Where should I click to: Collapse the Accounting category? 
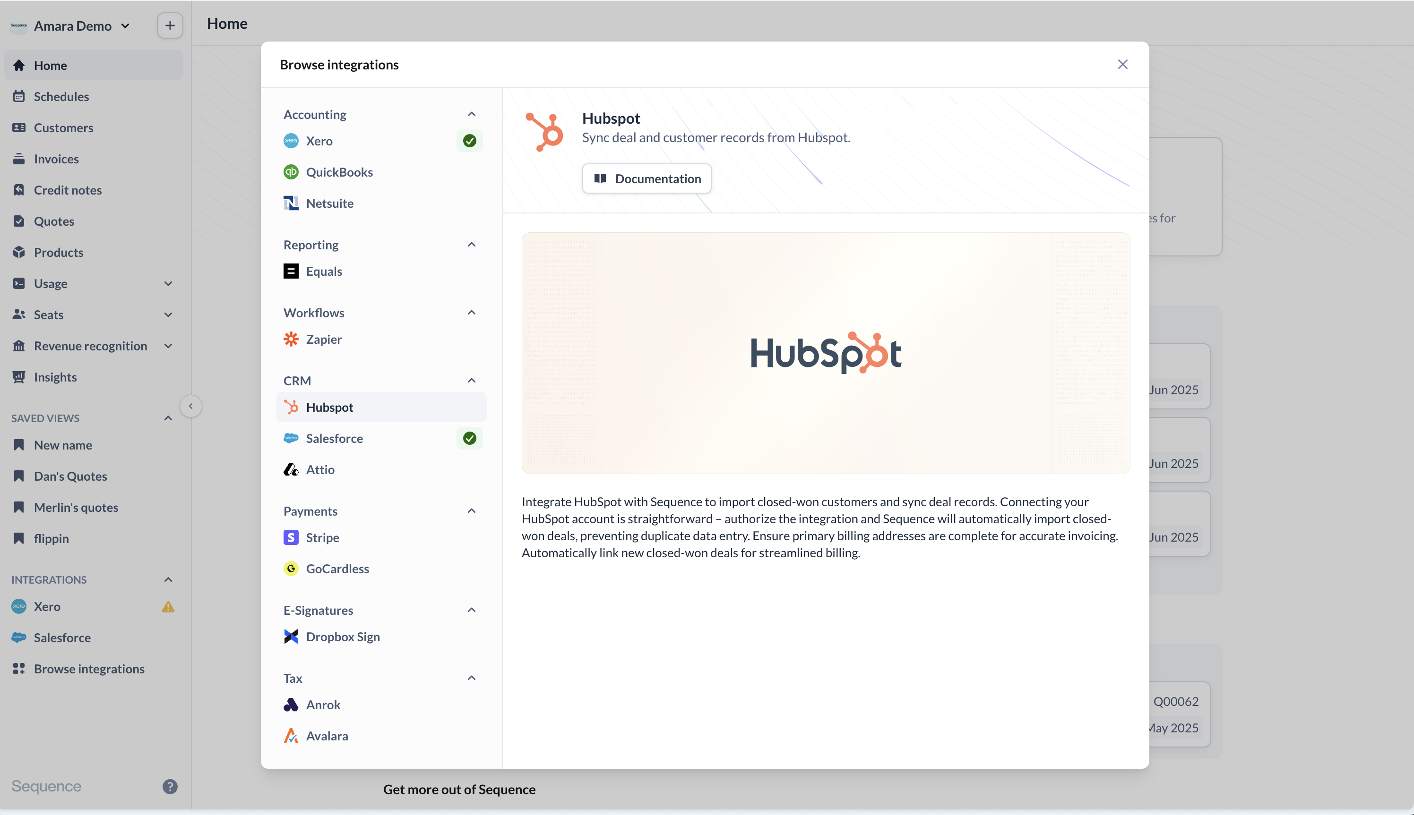[x=472, y=114]
